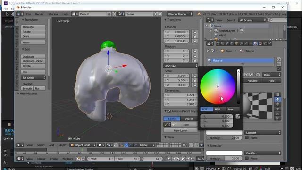
Task: Pin the properties context pin icon
Action: [x=208, y=51]
